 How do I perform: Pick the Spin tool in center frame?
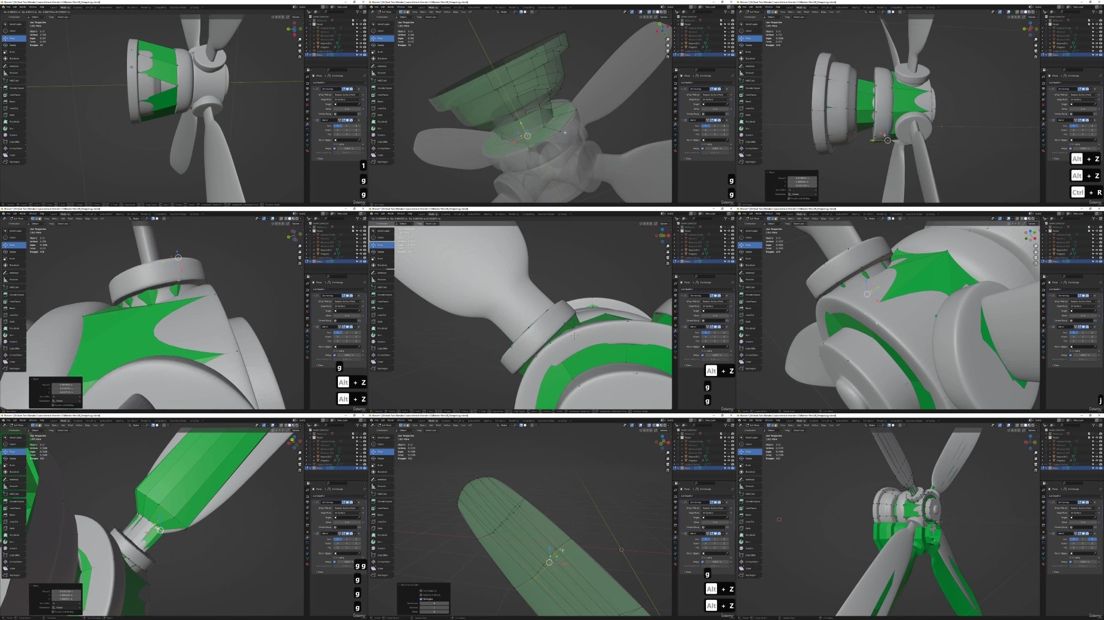pos(382,335)
